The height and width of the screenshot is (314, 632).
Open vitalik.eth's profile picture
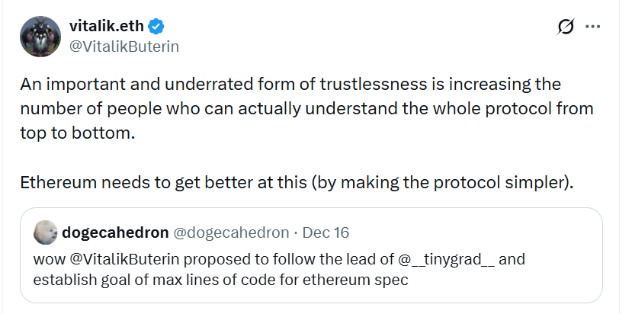point(40,36)
